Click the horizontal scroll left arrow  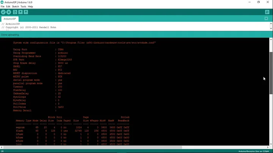coord(2,147)
